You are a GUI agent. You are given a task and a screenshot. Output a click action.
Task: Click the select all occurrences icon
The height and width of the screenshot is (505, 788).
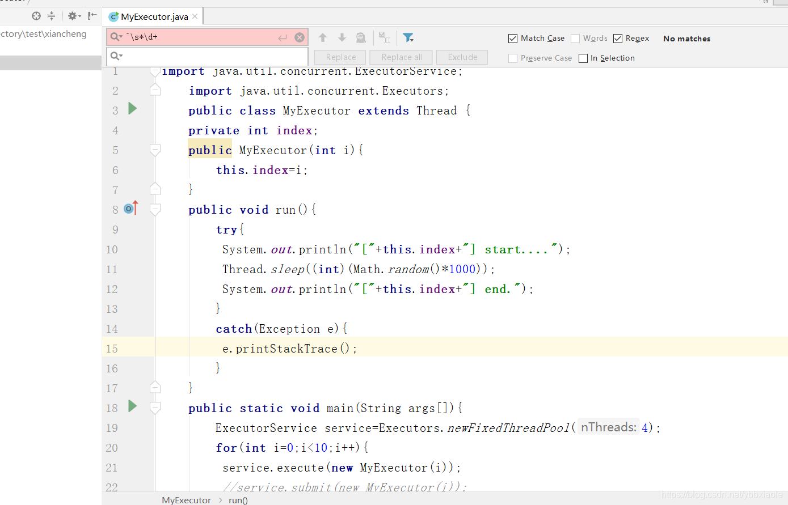click(384, 37)
